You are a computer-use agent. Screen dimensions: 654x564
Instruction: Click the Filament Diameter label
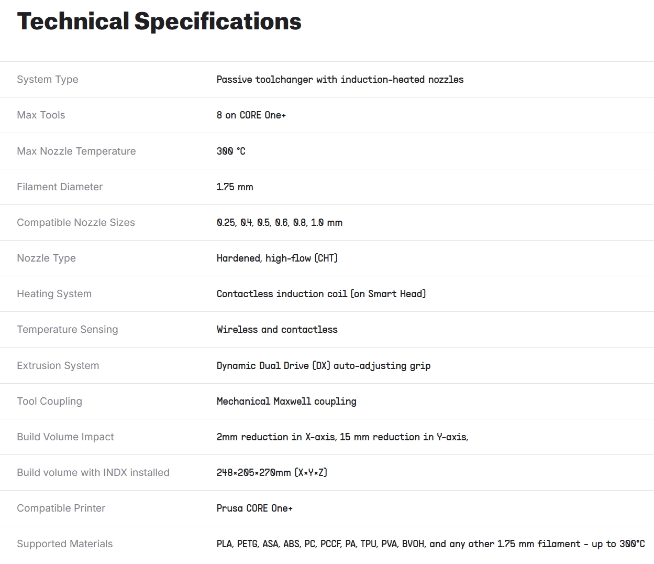coord(60,187)
